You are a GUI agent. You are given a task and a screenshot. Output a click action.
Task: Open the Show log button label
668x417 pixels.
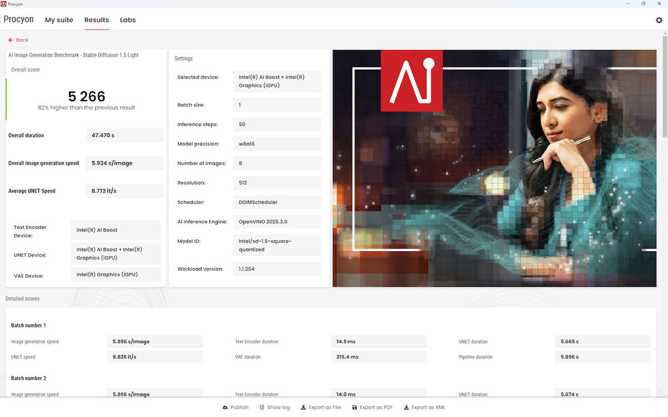tap(278, 408)
